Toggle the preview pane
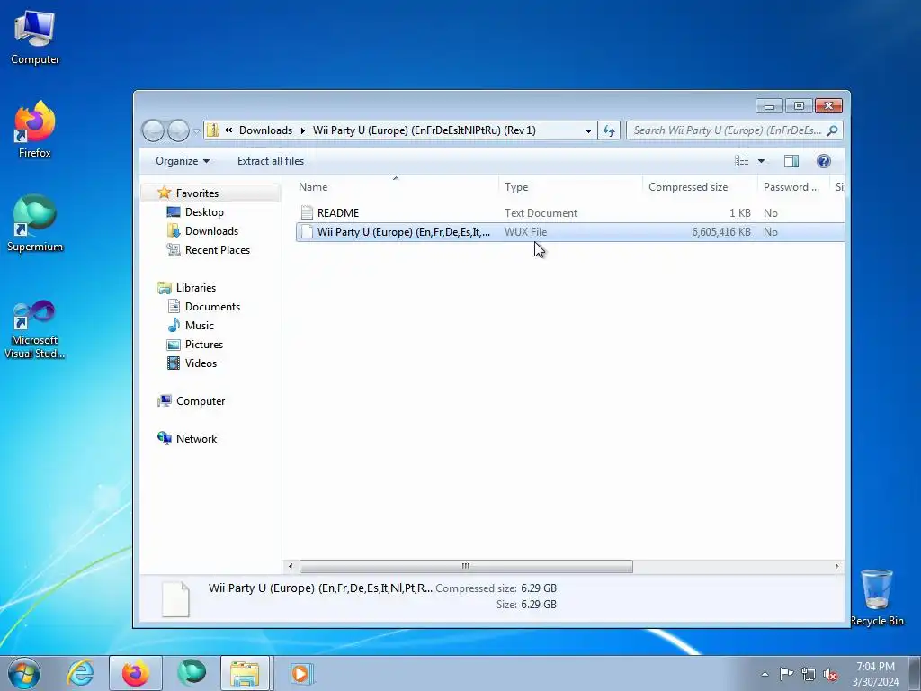The image size is (921, 691). (791, 161)
